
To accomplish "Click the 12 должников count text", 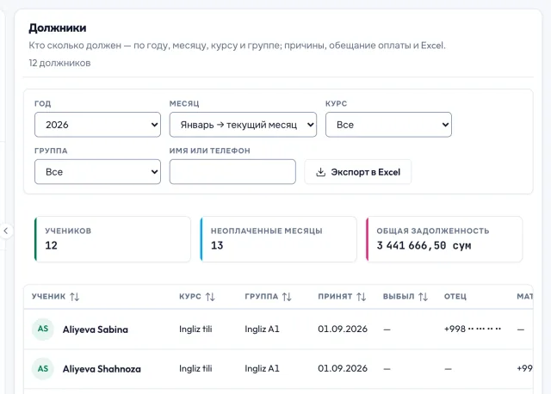I will [x=59, y=63].
